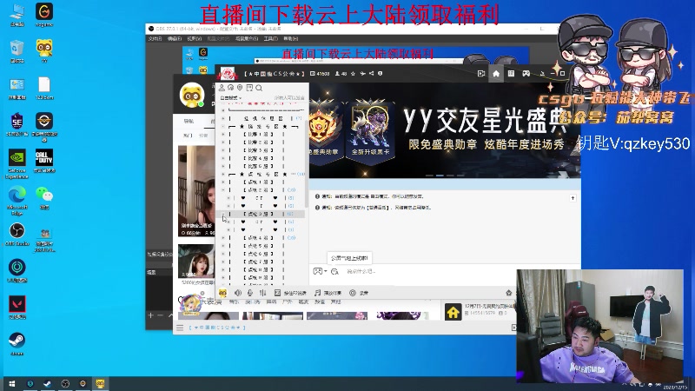Click the font style icon beside chat input
This screenshot has height=391, width=695.
334,271
